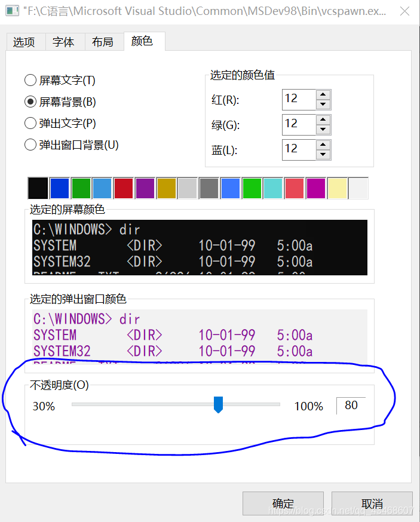Viewport: 420px width, 522px height.
Task: Click the 30% opacity label
Action: pyautogui.click(x=44, y=406)
